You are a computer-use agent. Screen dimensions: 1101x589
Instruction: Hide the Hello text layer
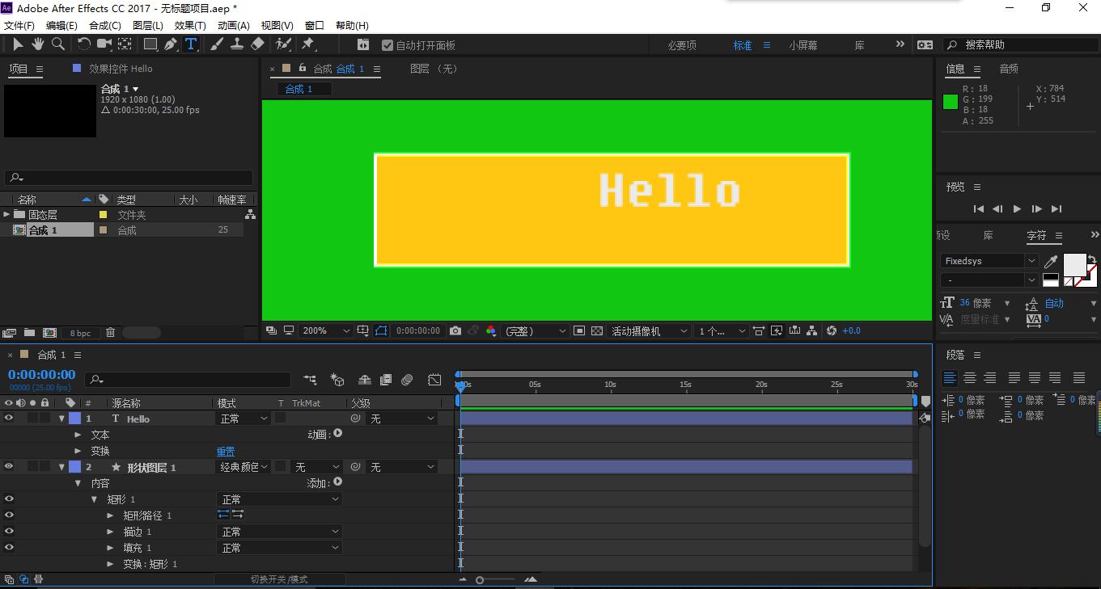9,419
